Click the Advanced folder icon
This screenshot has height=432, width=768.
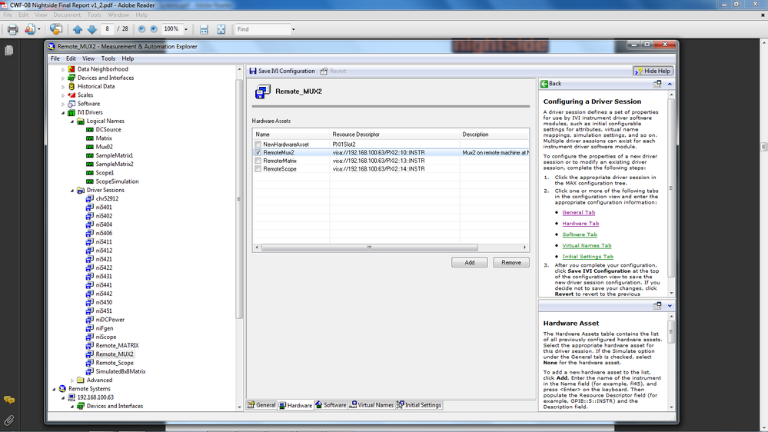80,380
